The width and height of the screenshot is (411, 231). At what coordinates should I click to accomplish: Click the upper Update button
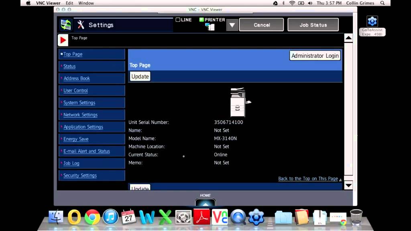[x=140, y=77]
